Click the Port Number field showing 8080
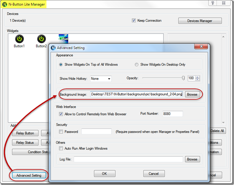 pyautogui.click(x=173, y=114)
